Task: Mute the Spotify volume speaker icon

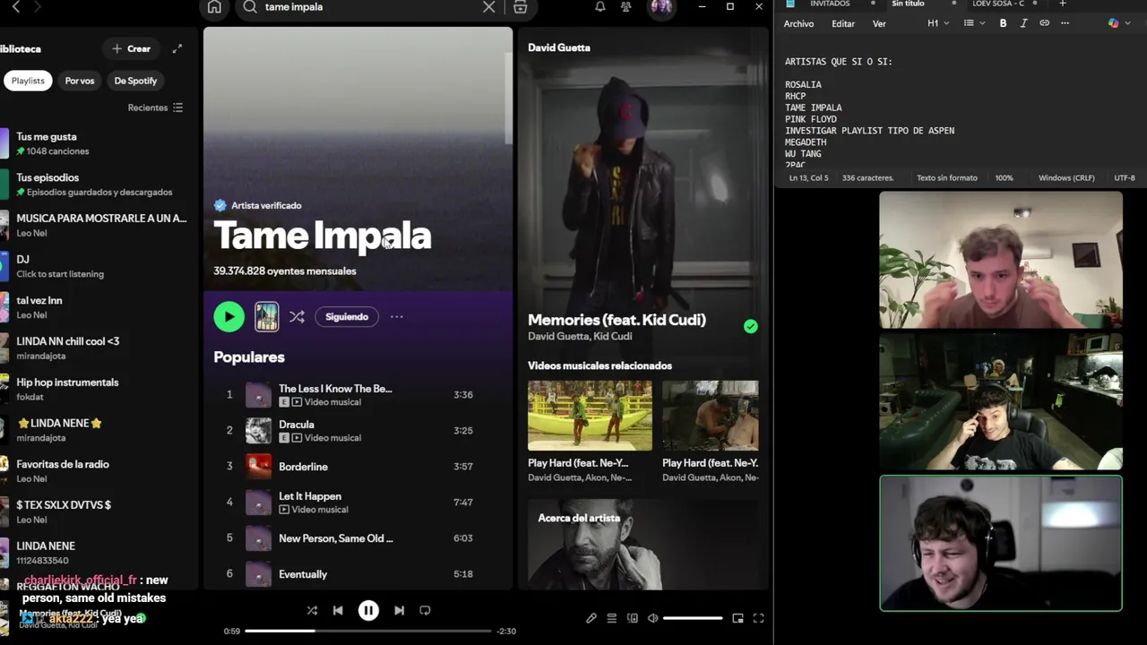Action: (653, 618)
